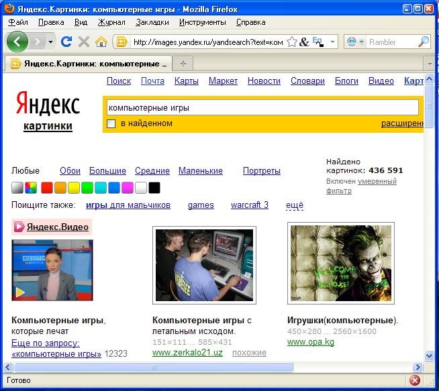The height and width of the screenshot is (391, 439).
Task: Click the stop loading X icon
Action: tap(84, 42)
